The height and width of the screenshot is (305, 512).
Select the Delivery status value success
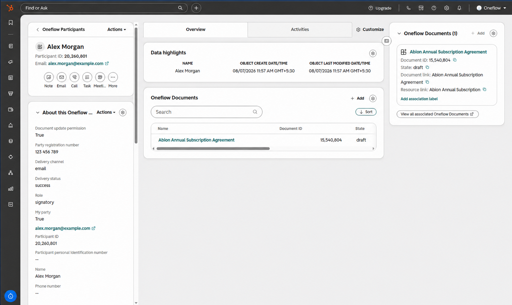pyautogui.click(x=43, y=185)
